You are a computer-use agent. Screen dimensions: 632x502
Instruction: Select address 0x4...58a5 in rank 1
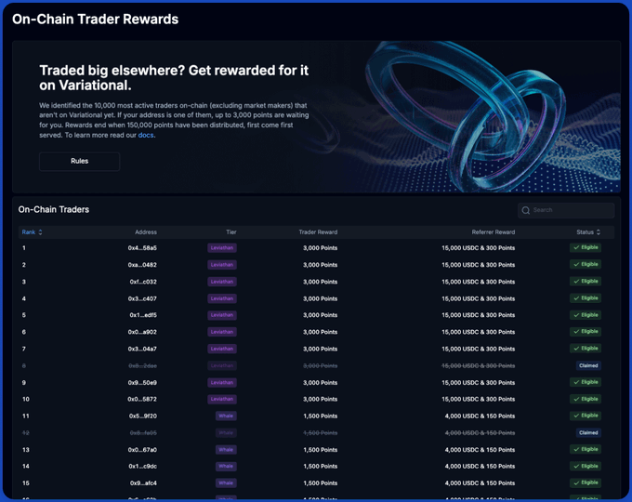click(x=142, y=248)
